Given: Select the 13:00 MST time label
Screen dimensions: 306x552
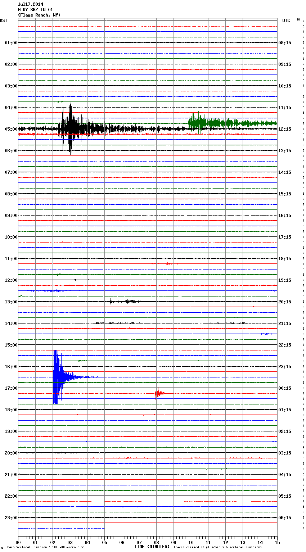Looking at the screenshot, I should coord(11,302).
